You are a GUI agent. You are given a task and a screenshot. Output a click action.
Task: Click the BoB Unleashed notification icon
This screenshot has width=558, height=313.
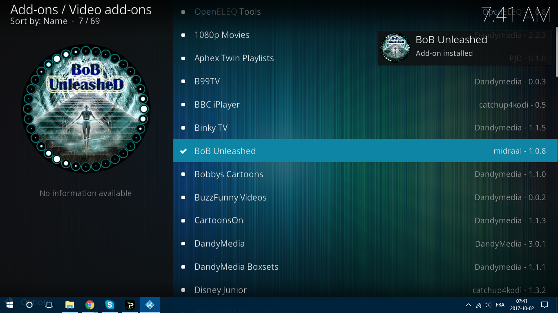coord(395,48)
